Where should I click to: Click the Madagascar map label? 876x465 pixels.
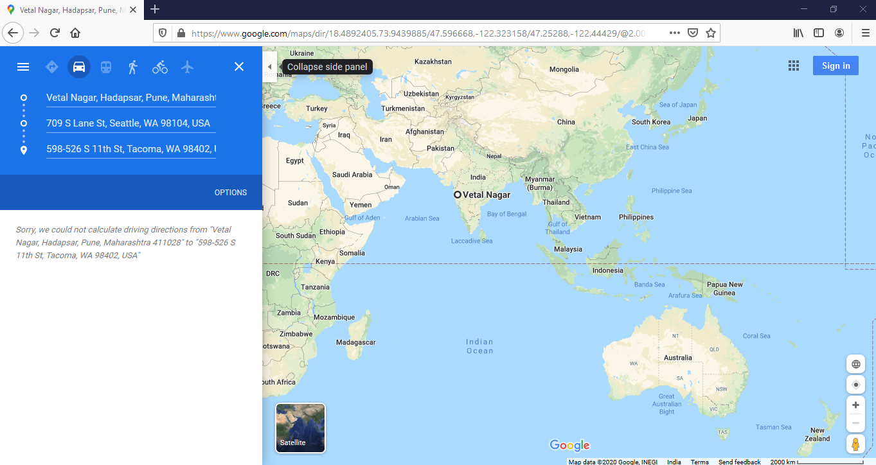[356, 342]
